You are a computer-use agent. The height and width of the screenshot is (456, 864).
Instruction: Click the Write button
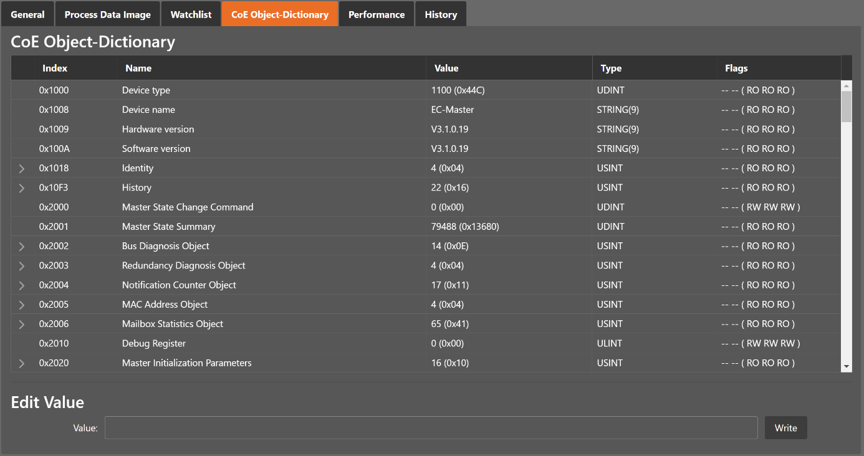point(785,428)
